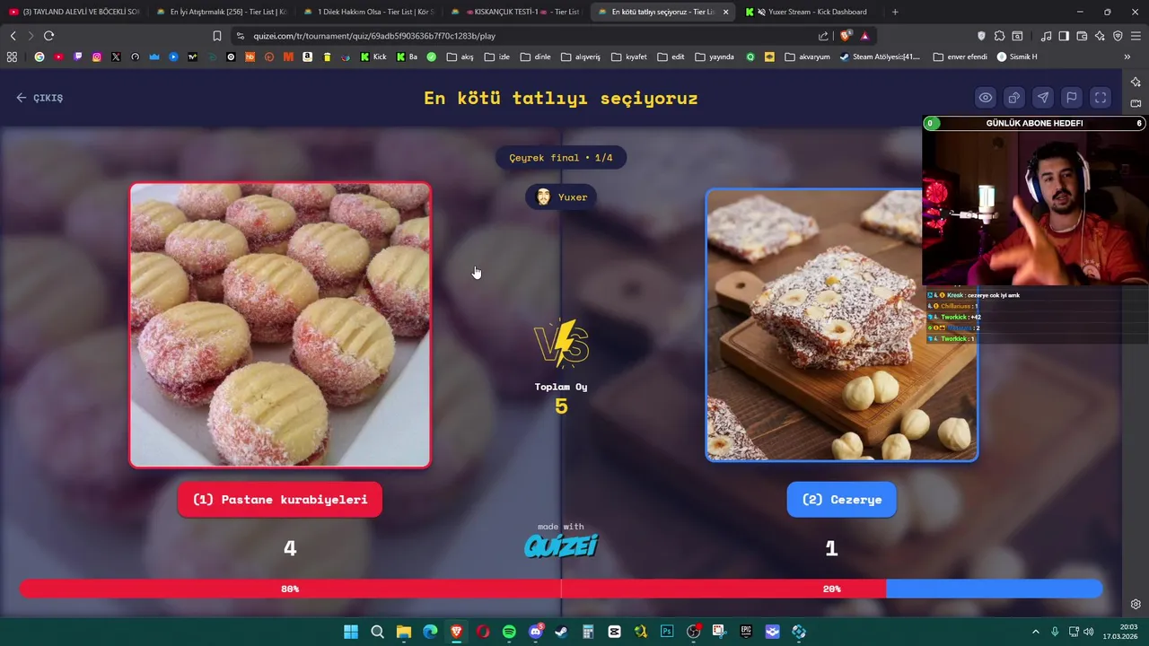This screenshot has height=646, width=1149.
Task: Vote for (1) Pastane kurabiyeleri button
Action: [280, 500]
